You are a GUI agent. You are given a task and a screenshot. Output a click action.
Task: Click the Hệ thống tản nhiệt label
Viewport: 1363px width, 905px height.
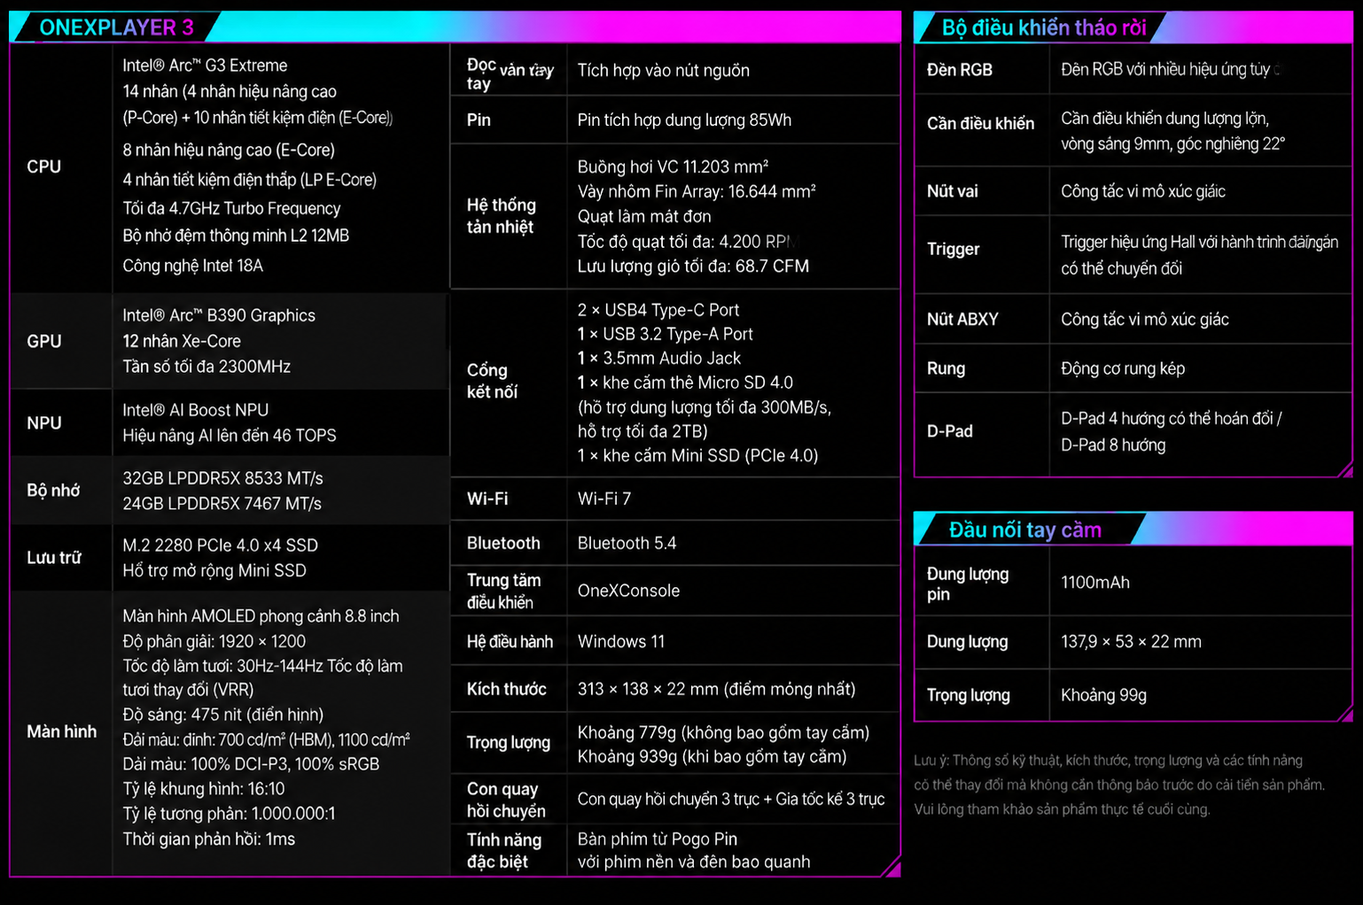tap(502, 216)
